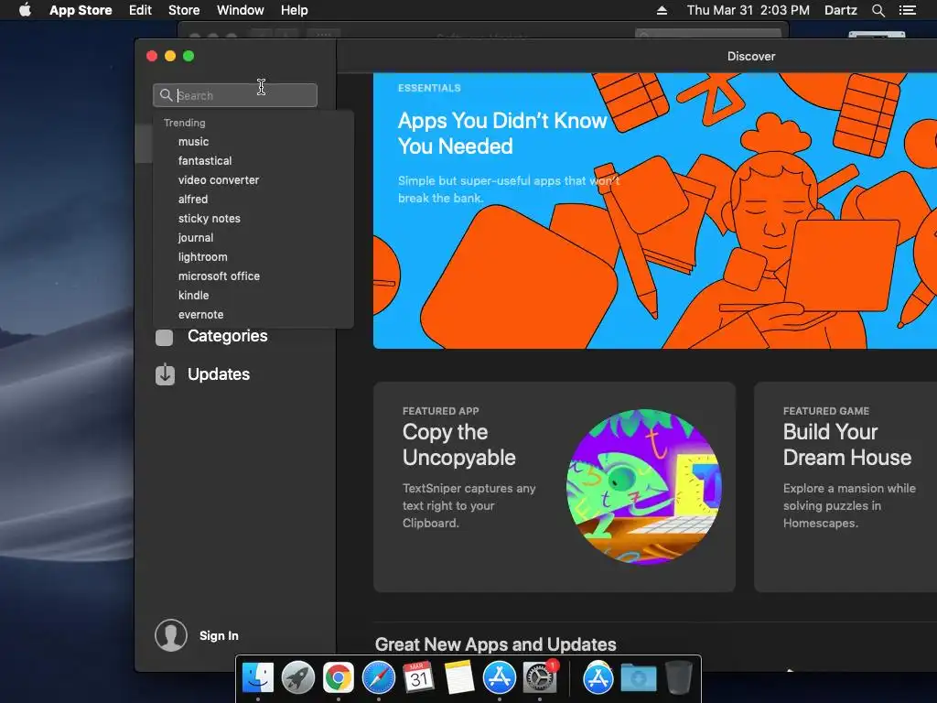937x703 pixels.
Task: Click the Sign In user avatar icon
Action: (x=171, y=635)
